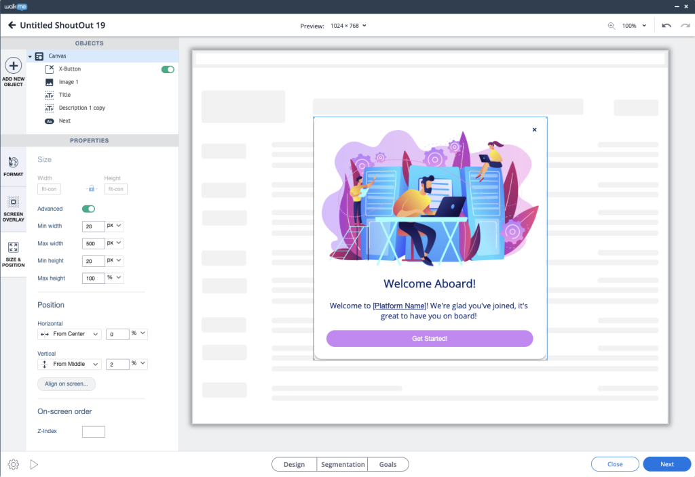Click the Z-Index input field
Screen dimensions: 695x477
[94, 432]
